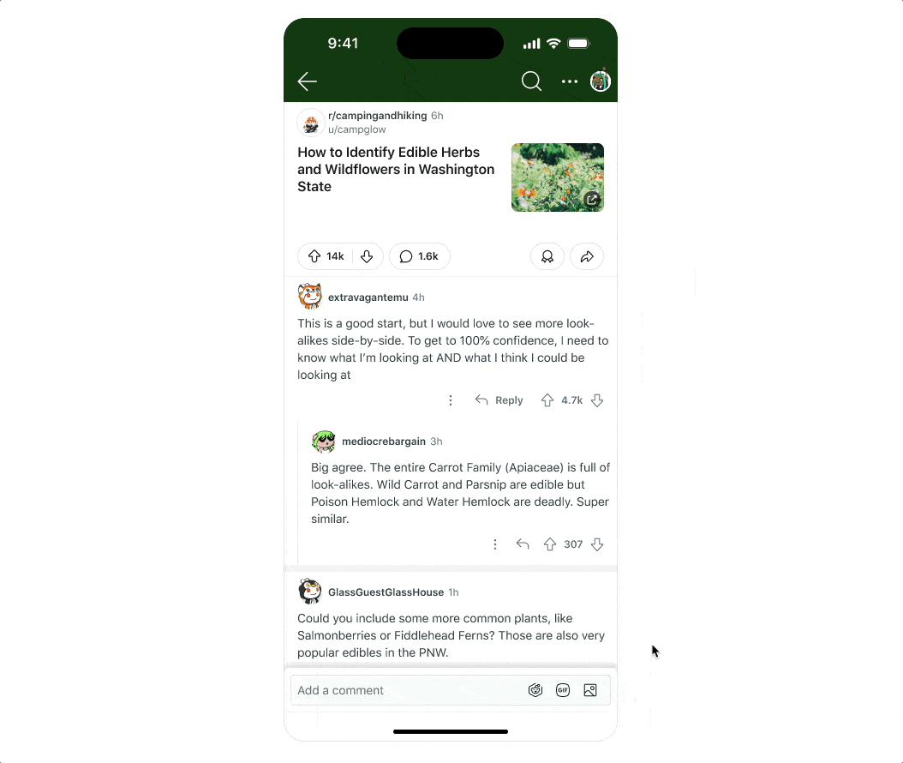Share the post using arrow icon
Screen dimensions: 903x763
586,256
